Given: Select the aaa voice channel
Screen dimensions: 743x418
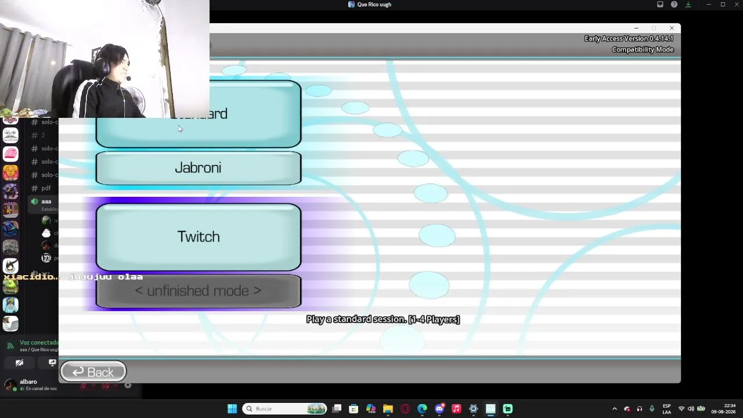Looking at the screenshot, I should point(44,201).
